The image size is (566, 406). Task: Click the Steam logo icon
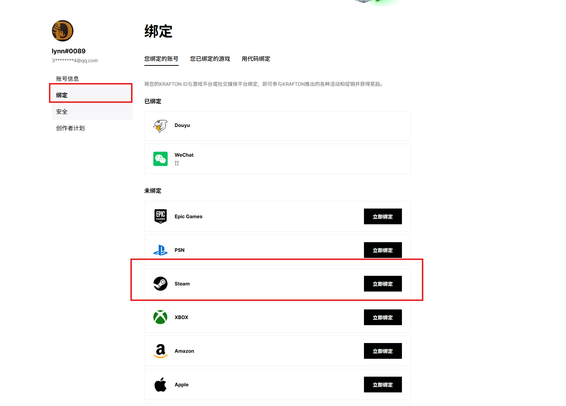tap(160, 284)
